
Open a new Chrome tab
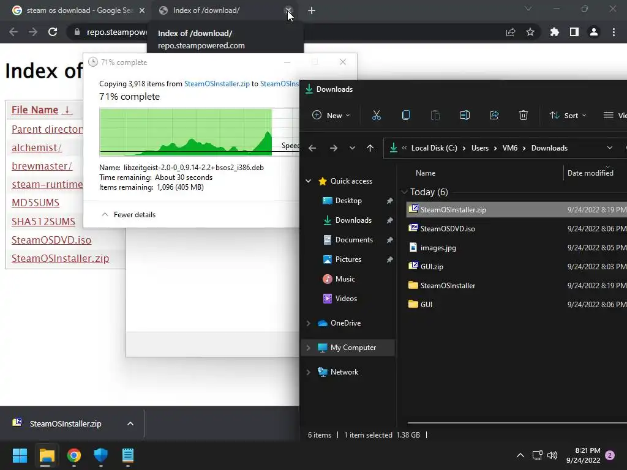point(312,10)
